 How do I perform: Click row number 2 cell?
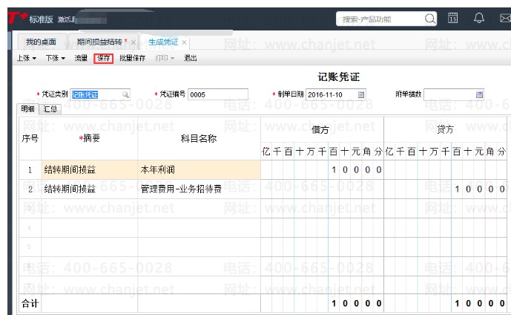coord(30,189)
